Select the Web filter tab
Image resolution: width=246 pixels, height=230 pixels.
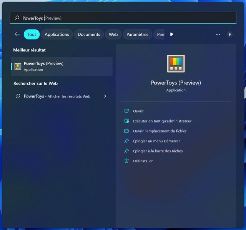pos(113,34)
